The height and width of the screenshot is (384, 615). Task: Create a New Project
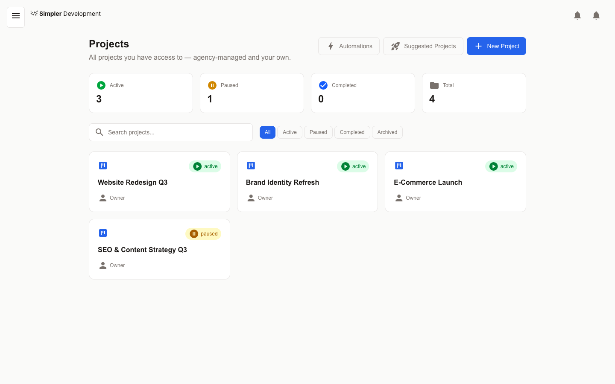coord(496,46)
